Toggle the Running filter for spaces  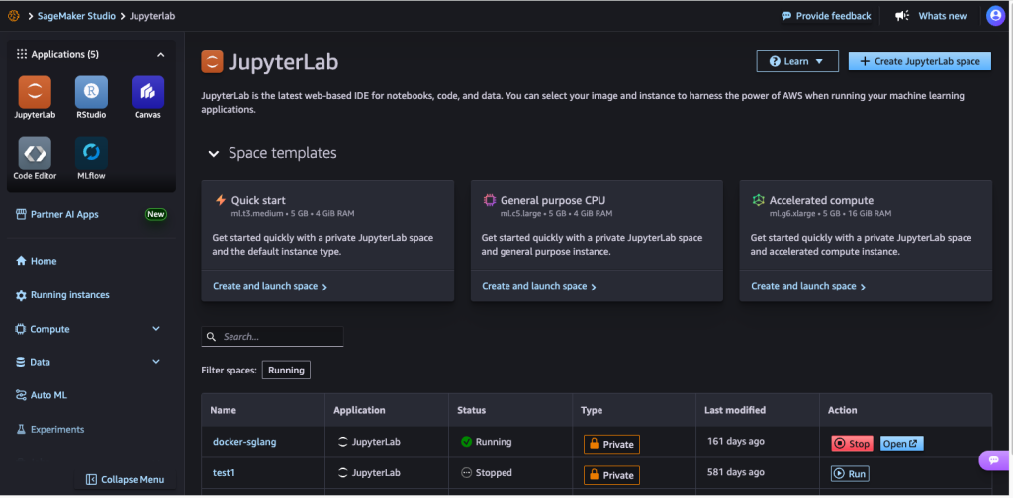pos(286,370)
